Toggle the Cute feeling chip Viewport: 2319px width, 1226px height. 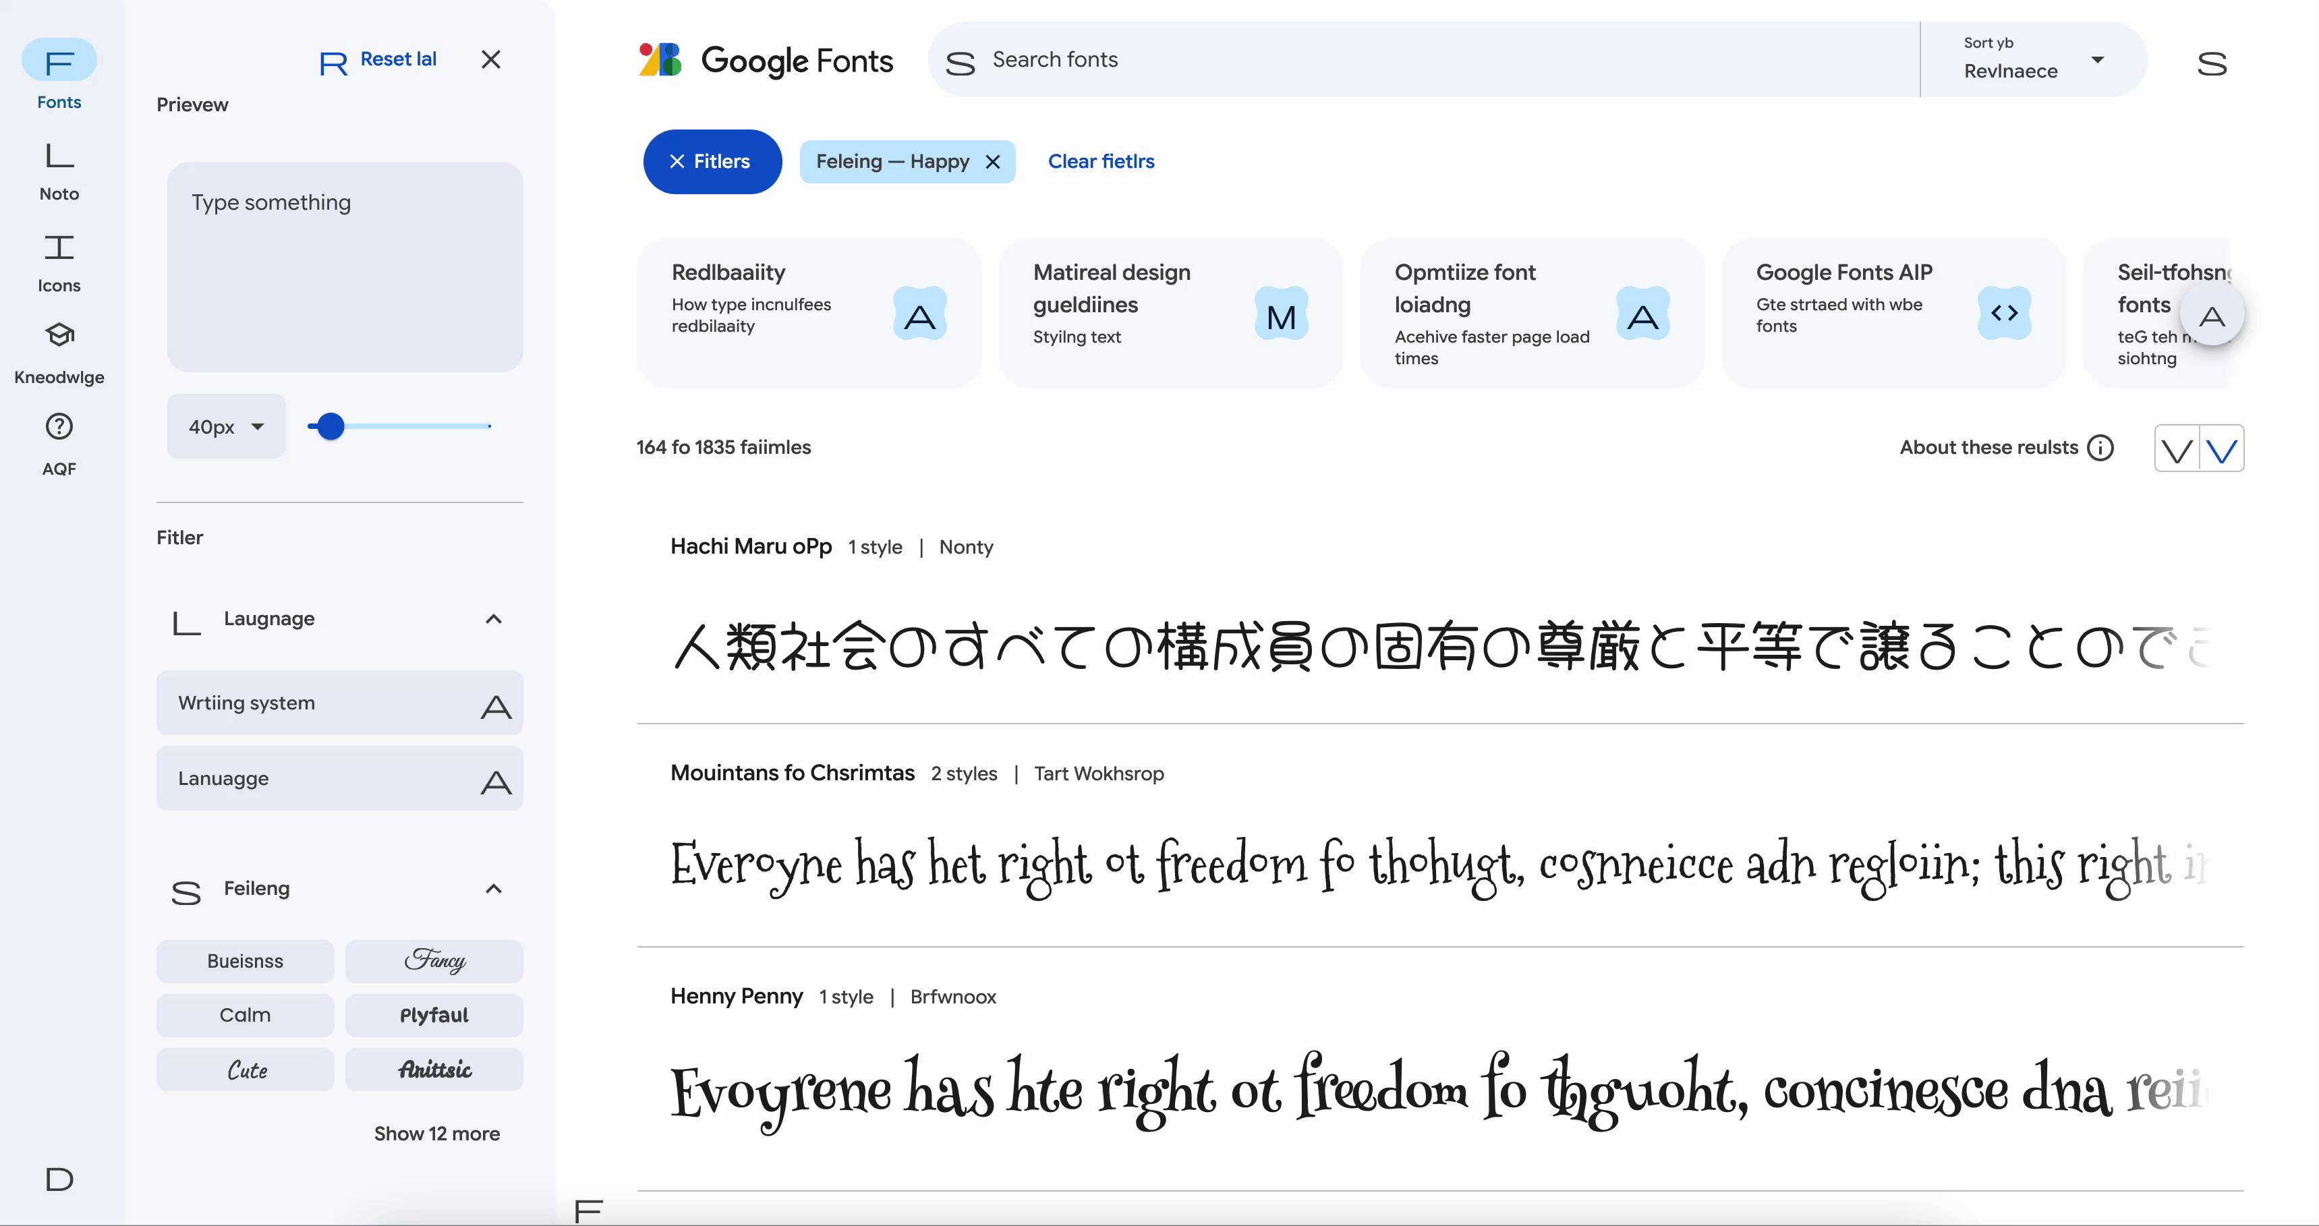coord(245,1070)
